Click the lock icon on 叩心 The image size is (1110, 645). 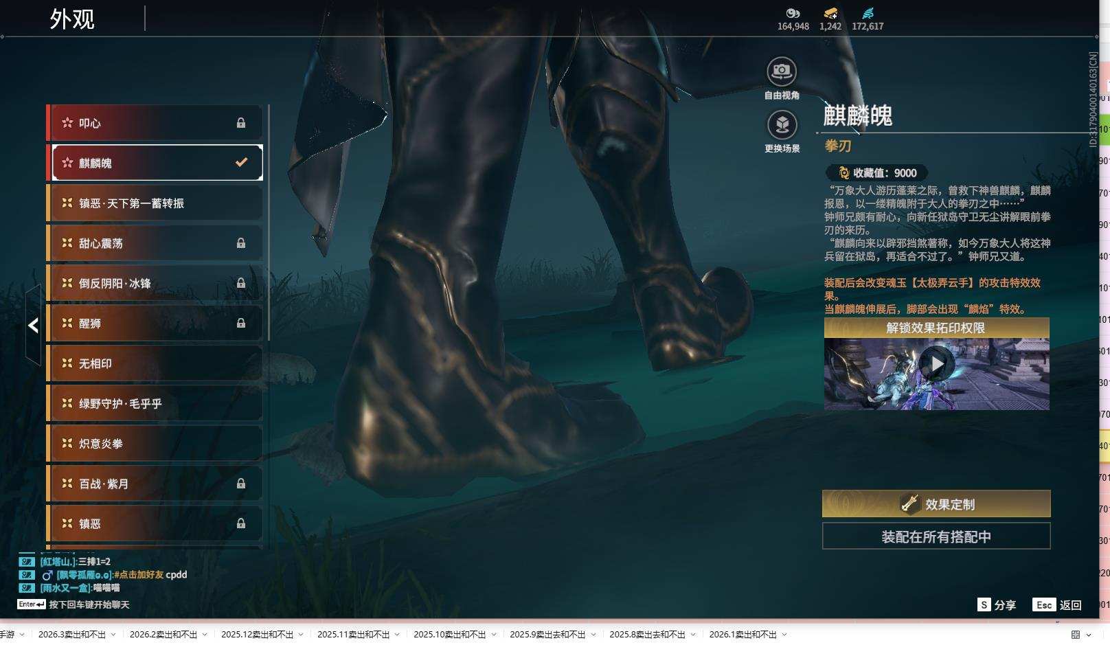(x=241, y=123)
